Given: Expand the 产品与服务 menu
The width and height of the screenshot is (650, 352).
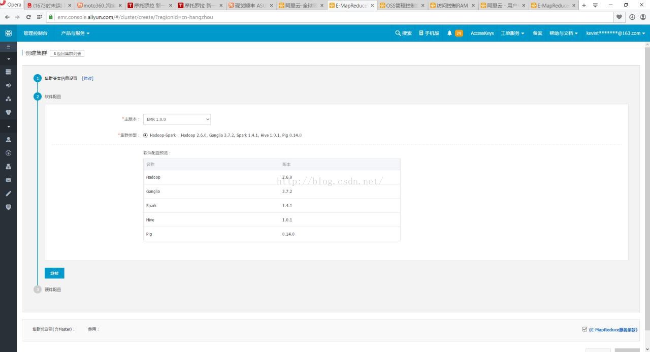Looking at the screenshot, I should pos(75,33).
